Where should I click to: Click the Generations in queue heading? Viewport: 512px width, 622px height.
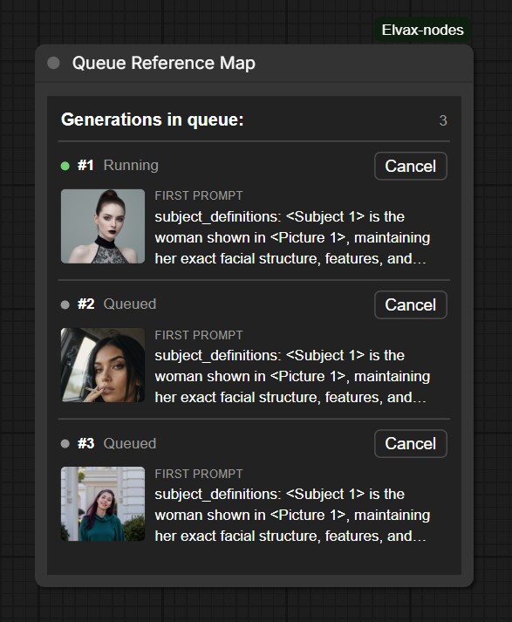tap(153, 120)
